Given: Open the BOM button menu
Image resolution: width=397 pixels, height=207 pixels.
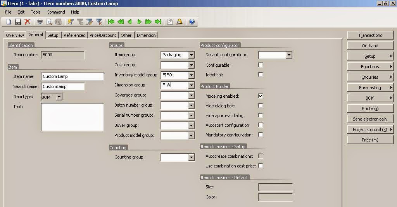Looking at the screenshot, I should point(370,98).
